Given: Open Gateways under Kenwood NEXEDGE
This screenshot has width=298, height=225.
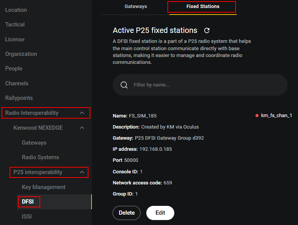Looking at the screenshot, I should (x=34, y=143).
